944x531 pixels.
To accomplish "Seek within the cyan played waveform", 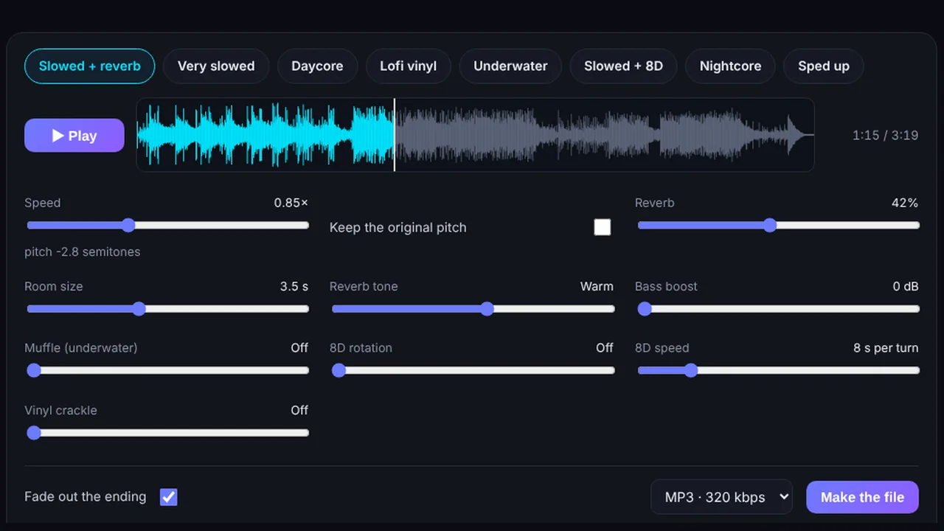I will coord(265,135).
